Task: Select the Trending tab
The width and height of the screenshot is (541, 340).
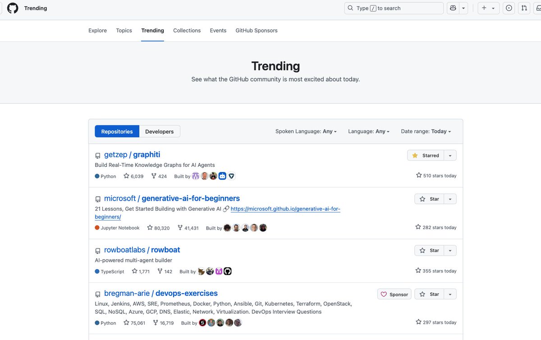Action: tap(152, 31)
